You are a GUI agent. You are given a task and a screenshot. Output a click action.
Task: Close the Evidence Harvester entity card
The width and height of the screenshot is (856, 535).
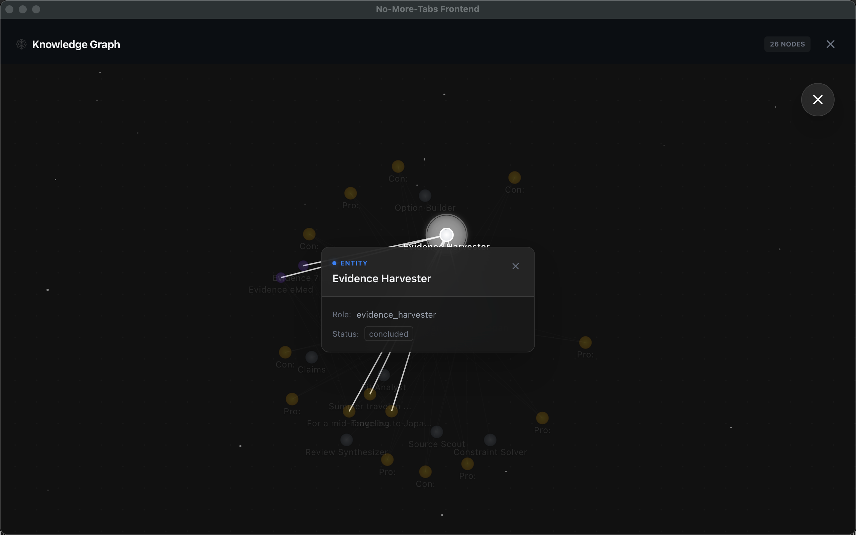pyautogui.click(x=515, y=266)
